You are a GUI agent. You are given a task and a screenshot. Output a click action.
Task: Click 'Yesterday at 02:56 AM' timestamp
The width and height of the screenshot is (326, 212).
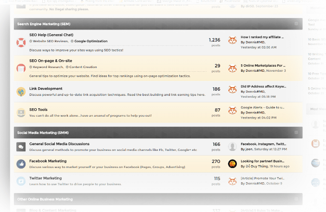pyautogui.click(x=258, y=48)
